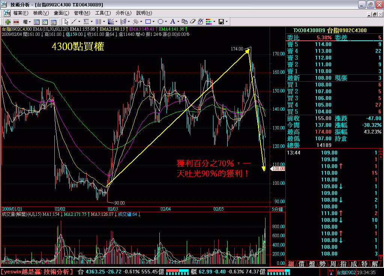
Task: Open the 檢視(V) menu
Action: pos(41,13)
